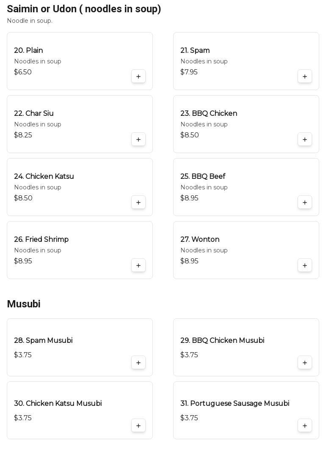The image size is (326, 460).
Task: View 31. Portuguese Sausage Musubi details
Action: [235, 403]
